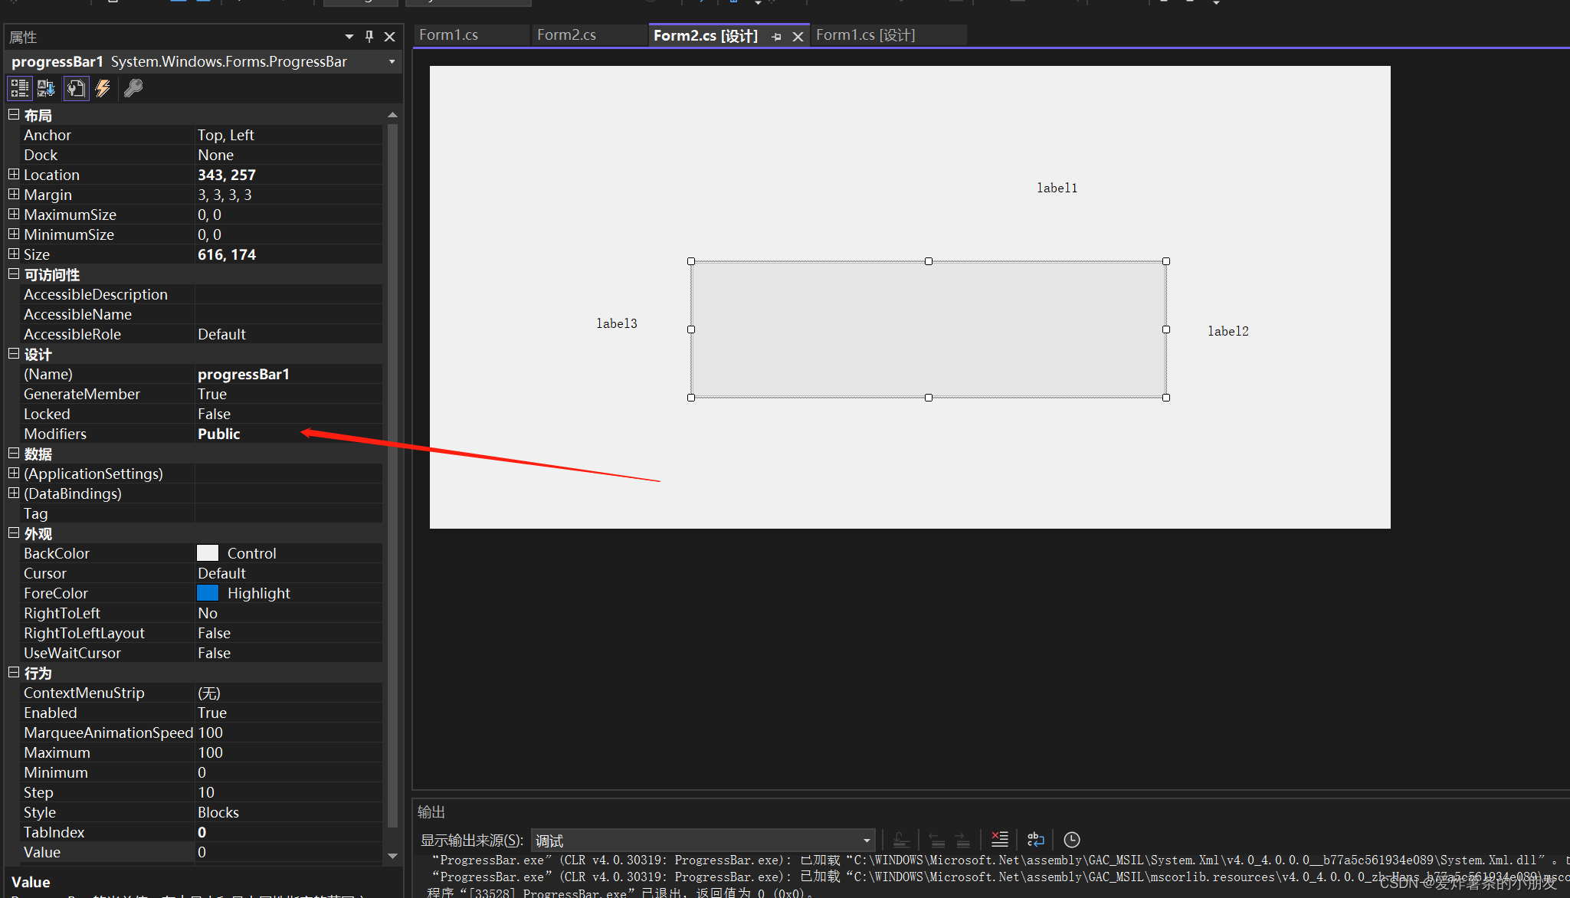Expand the Size property node
Screen dimensions: 1570x898
(14, 254)
